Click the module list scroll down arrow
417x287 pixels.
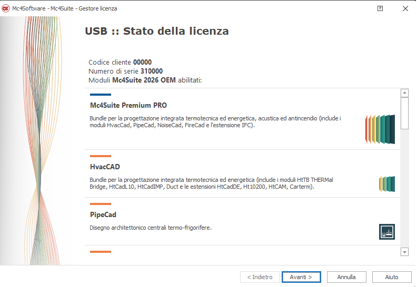404,252
